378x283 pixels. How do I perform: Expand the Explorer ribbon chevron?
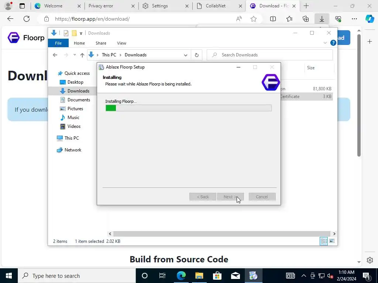tap(325, 43)
